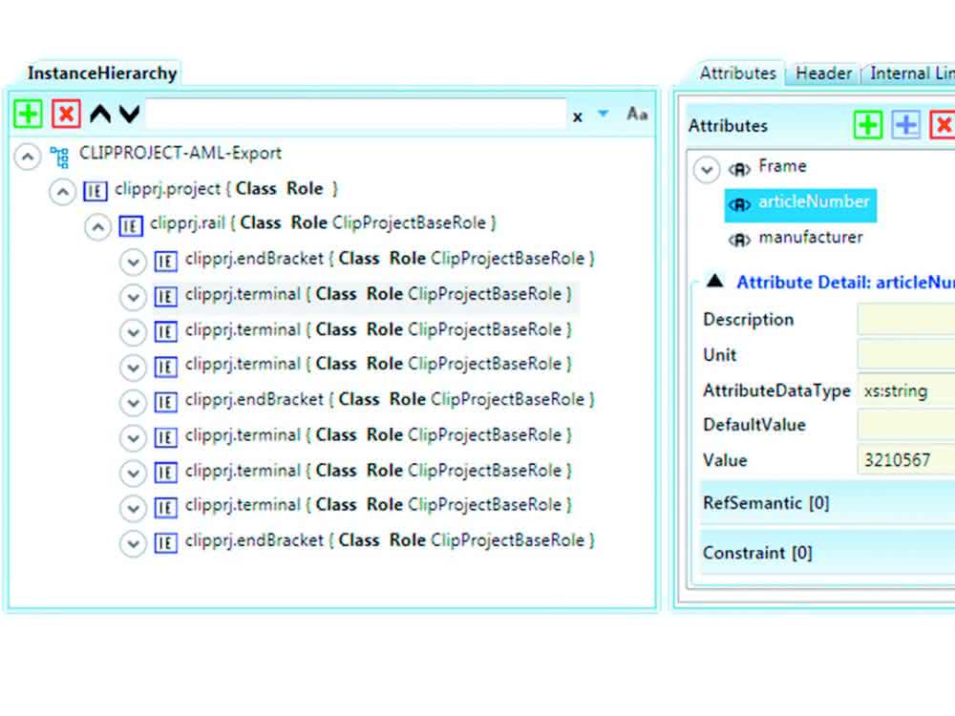Viewport: 955px width, 716px height.
Task: Click the Attribute Detail: articleNumber heading
Action: tap(845, 283)
